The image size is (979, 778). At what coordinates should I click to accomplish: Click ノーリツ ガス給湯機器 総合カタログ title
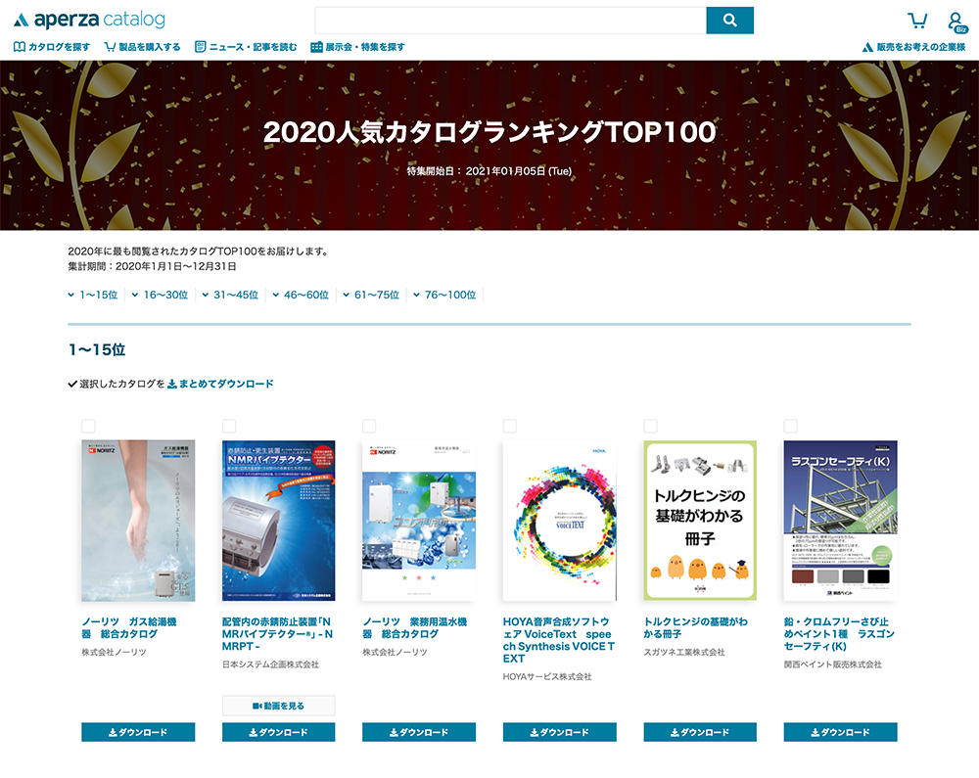[129, 627]
